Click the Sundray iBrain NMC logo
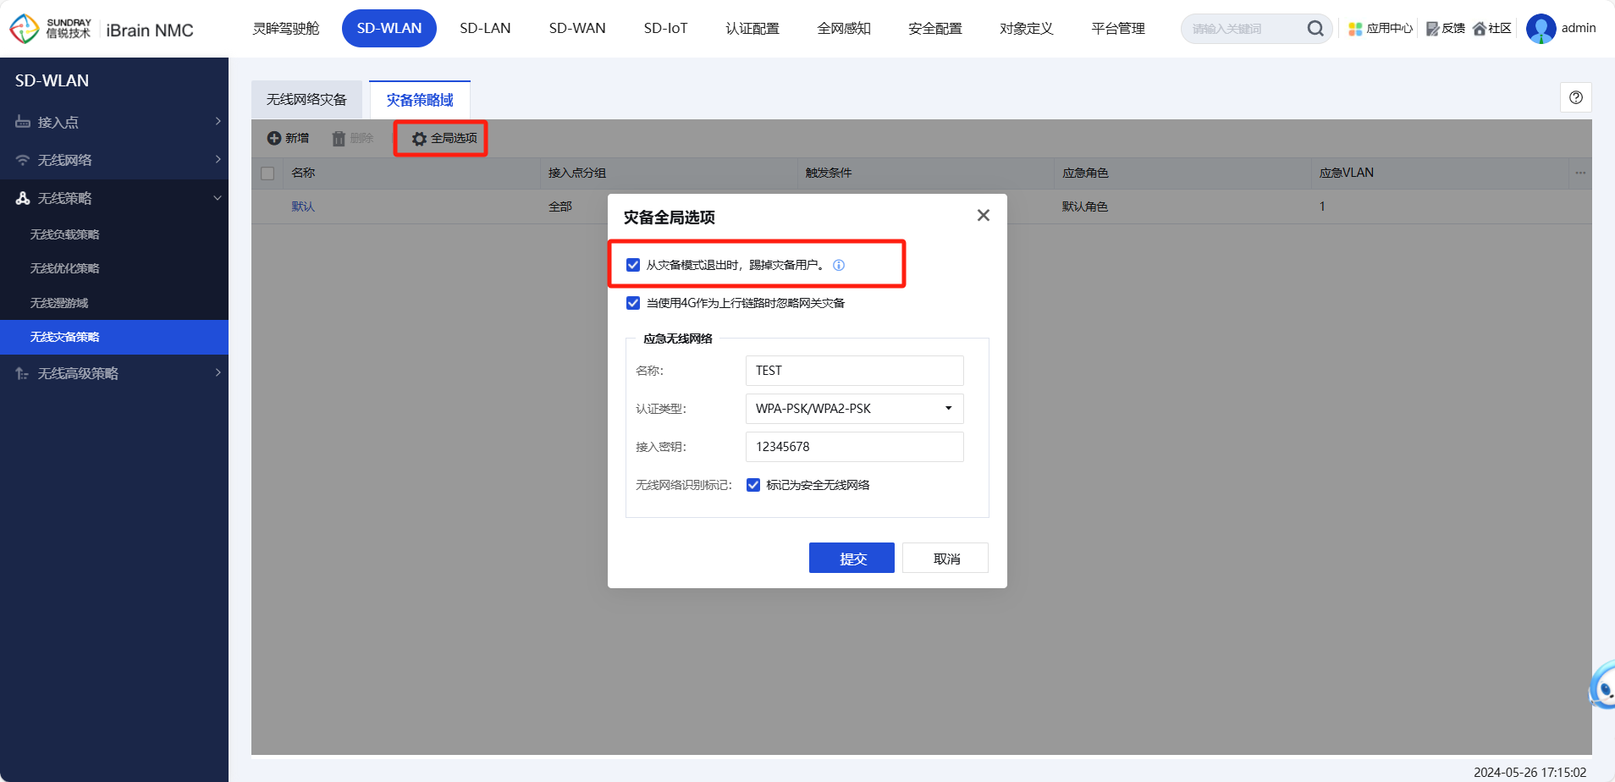1615x782 pixels. 102,29
